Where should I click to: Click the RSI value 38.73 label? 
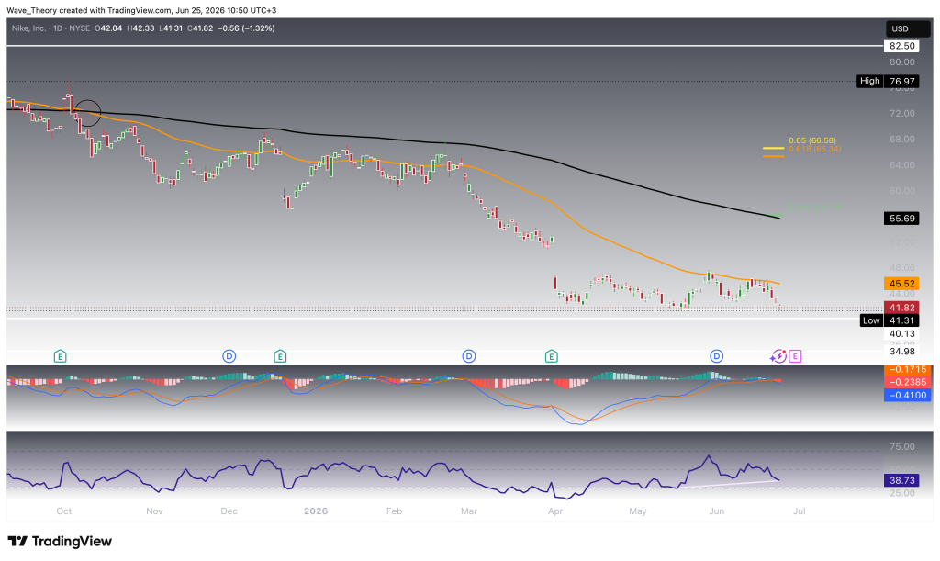click(x=901, y=480)
